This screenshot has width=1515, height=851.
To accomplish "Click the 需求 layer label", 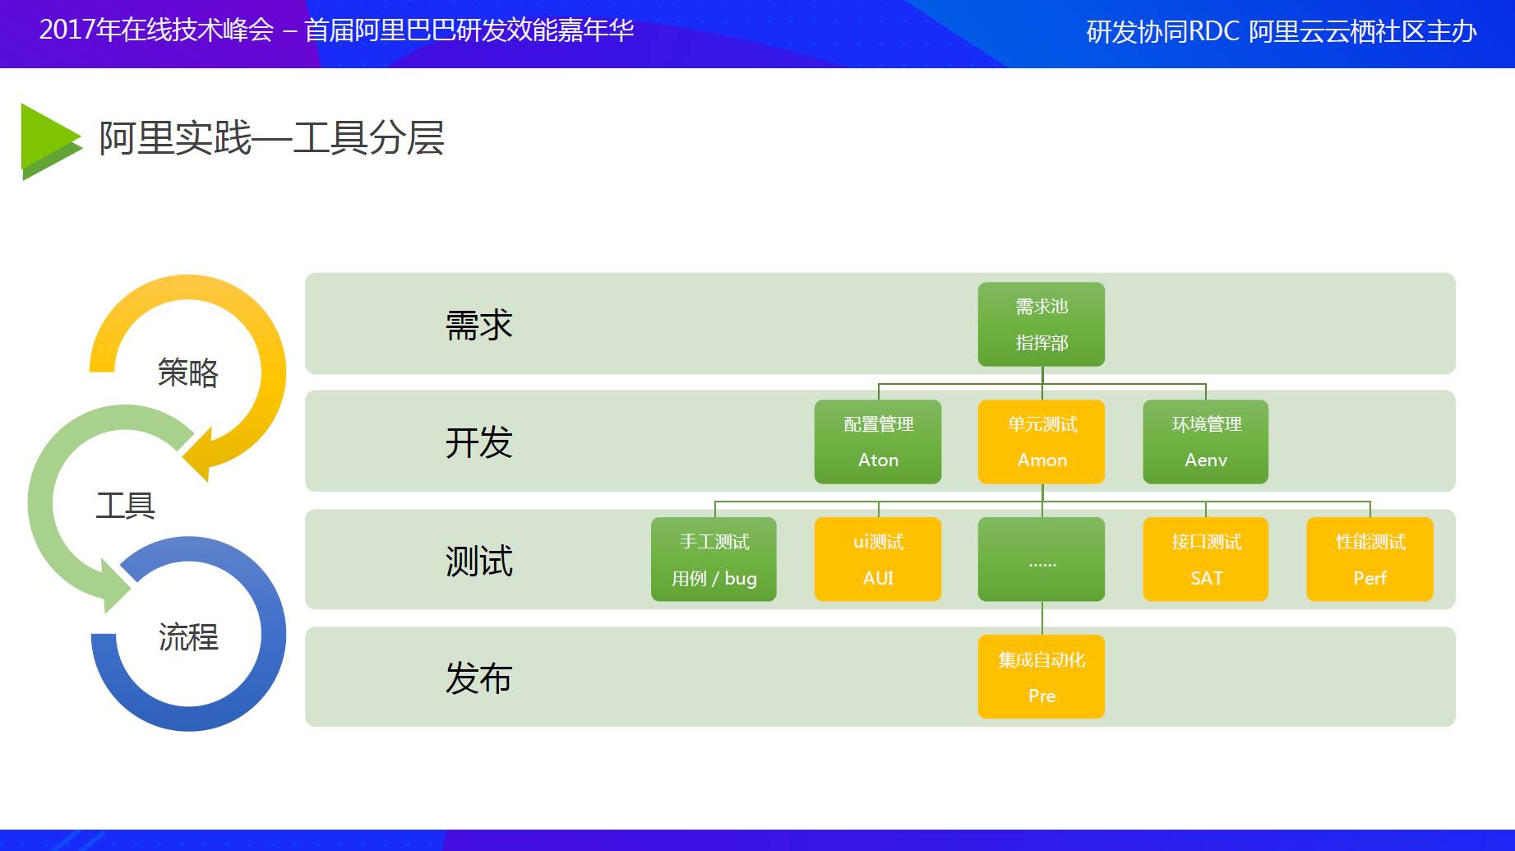I will click(479, 325).
